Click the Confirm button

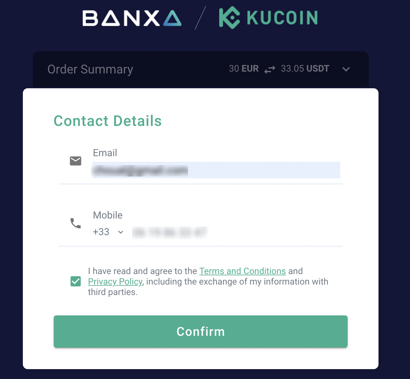[201, 331]
